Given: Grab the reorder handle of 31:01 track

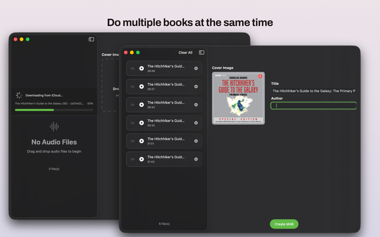Looking at the screenshot, I should pos(133,141).
